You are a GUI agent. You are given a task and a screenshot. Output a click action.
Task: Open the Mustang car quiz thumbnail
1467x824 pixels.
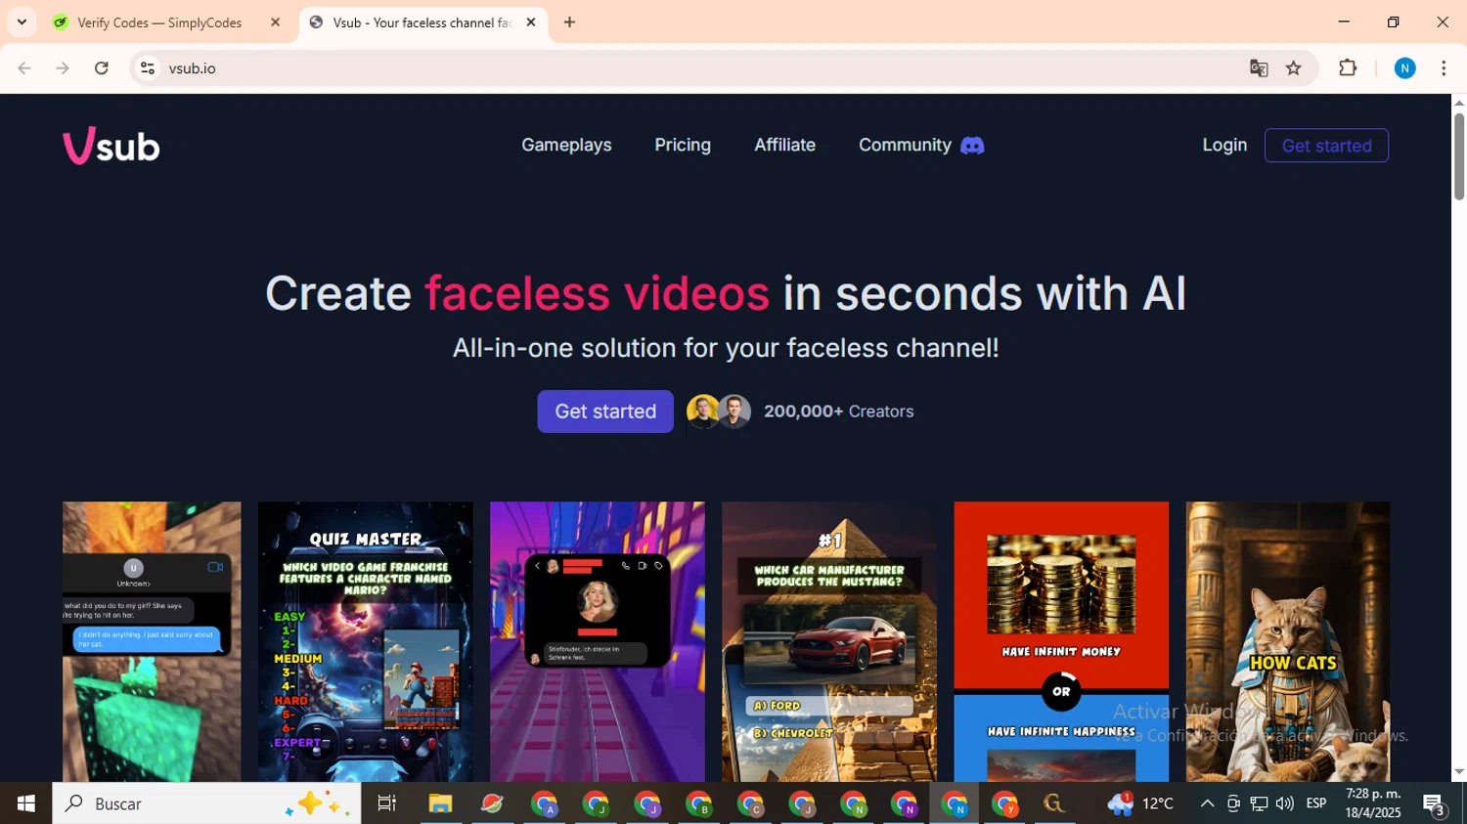(829, 642)
